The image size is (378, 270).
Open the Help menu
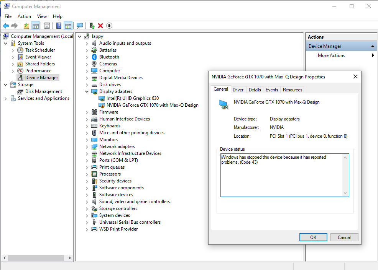coord(58,16)
